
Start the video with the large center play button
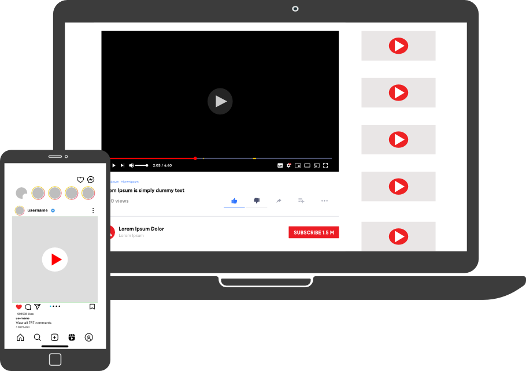pyautogui.click(x=220, y=101)
